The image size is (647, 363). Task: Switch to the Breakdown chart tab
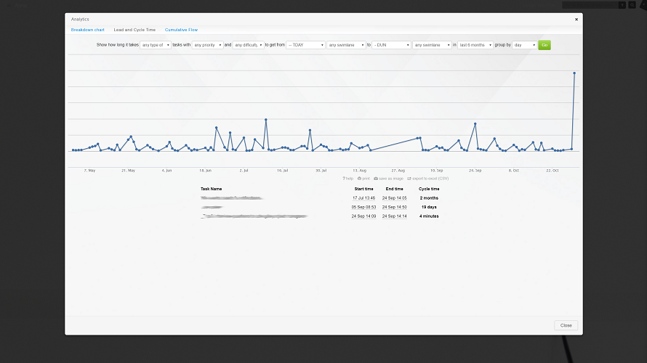point(87,30)
